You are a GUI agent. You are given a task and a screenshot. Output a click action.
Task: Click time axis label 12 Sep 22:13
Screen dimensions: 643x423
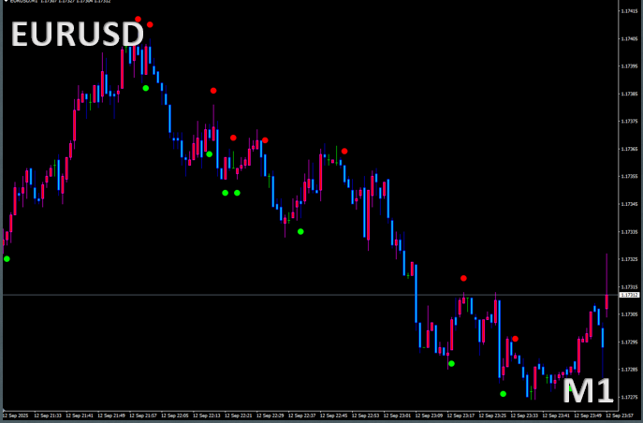pyautogui.click(x=207, y=416)
